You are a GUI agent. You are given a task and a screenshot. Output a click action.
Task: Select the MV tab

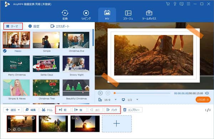coord(107,15)
